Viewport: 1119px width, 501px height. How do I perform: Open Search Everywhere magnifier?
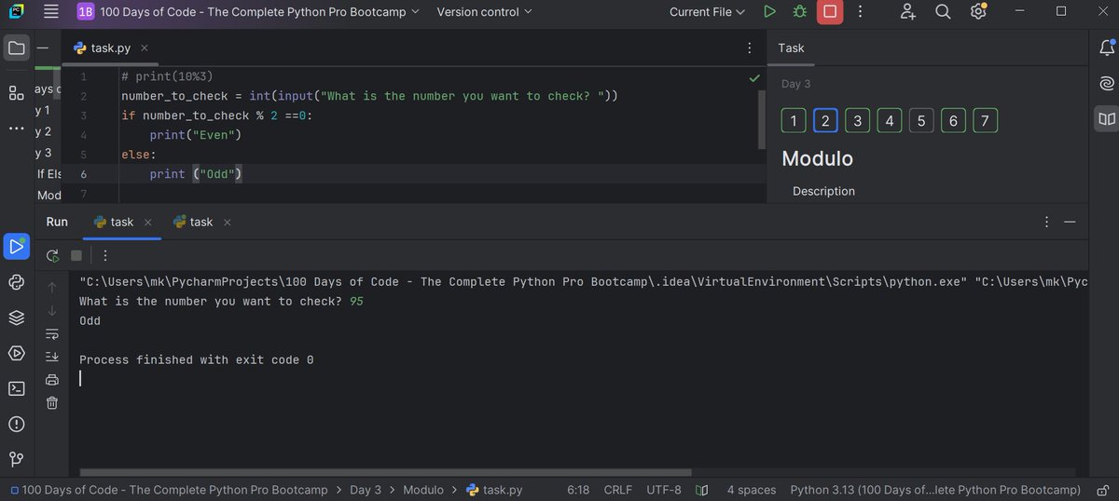[x=943, y=12]
